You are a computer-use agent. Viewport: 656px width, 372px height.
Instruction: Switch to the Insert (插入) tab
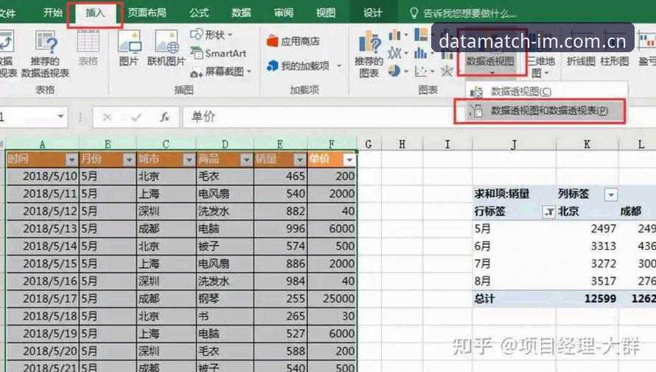(x=95, y=13)
